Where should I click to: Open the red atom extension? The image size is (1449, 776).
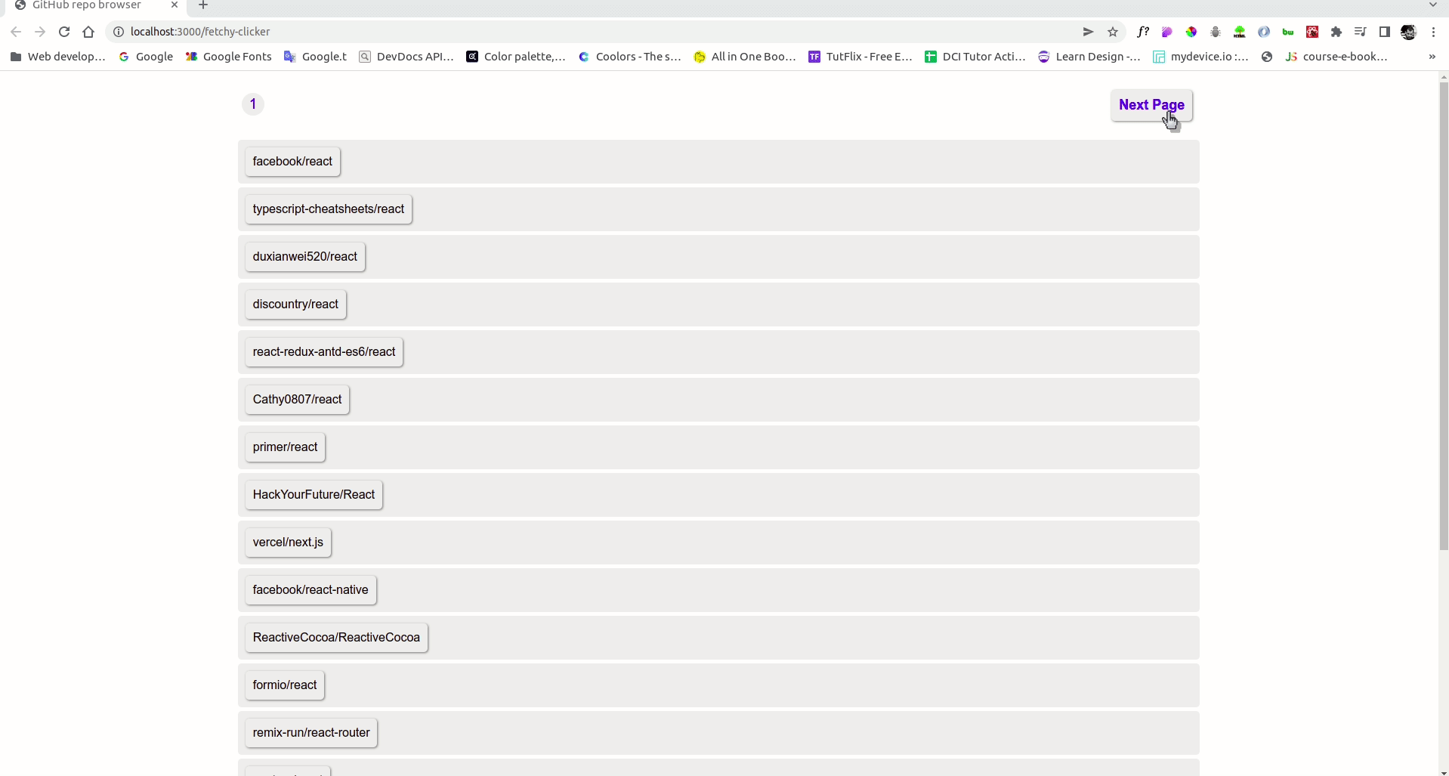tap(1312, 32)
